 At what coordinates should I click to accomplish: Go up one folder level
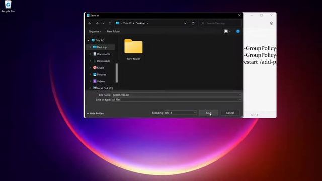(110, 23)
